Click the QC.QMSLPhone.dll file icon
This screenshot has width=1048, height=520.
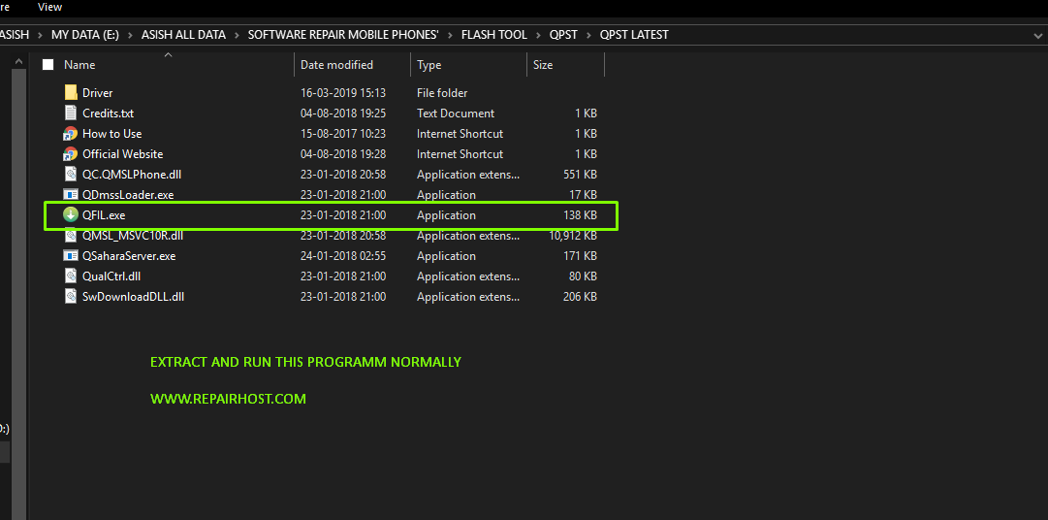point(71,174)
